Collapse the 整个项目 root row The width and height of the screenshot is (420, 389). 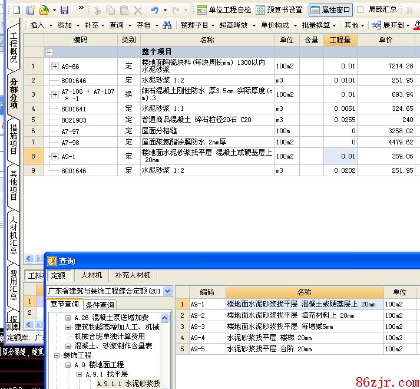[x=49, y=52]
